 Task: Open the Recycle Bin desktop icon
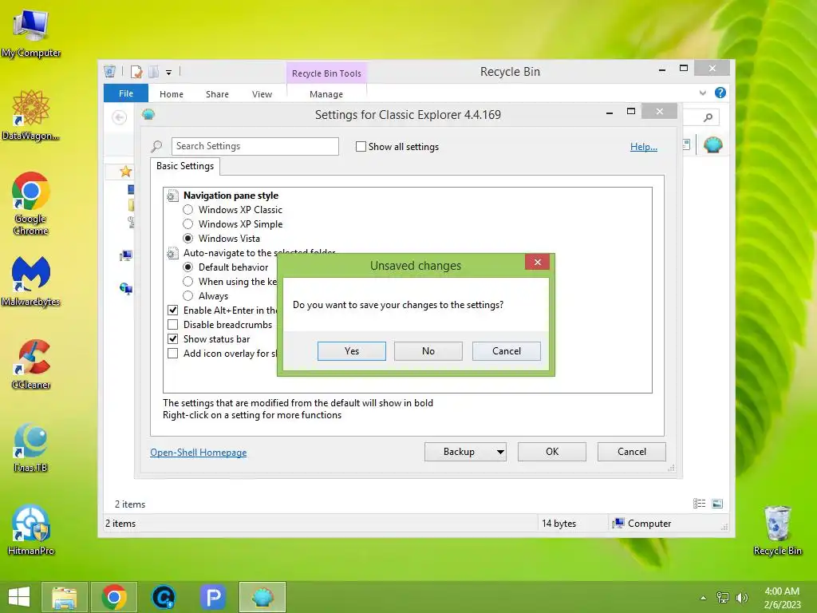coord(777,530)
